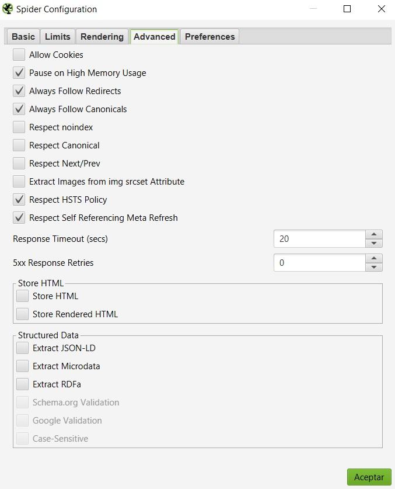The height and width of the screenshot is (489, 395).
Task: Enable Extract JSON-LD structured data
Action: [x=23, y=348]
